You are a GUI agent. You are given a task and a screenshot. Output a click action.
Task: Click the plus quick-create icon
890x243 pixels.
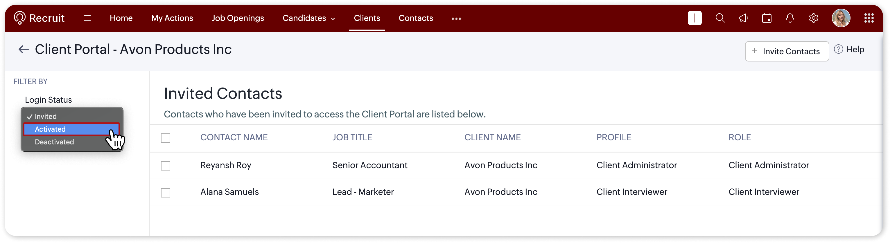click(695, 18)
